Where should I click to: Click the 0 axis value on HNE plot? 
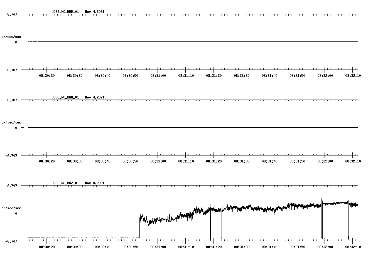point(16,42)
